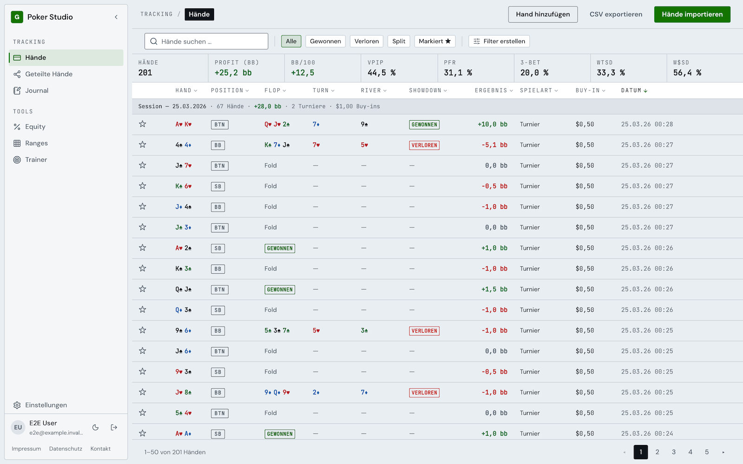Click Filter erstellen button
This screenshot has width=743, height=464.
[499, 41]
